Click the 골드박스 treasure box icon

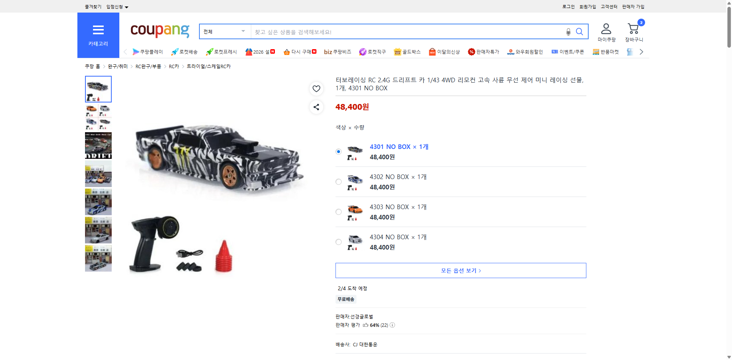pyautogui.click(x=397, y=51)
